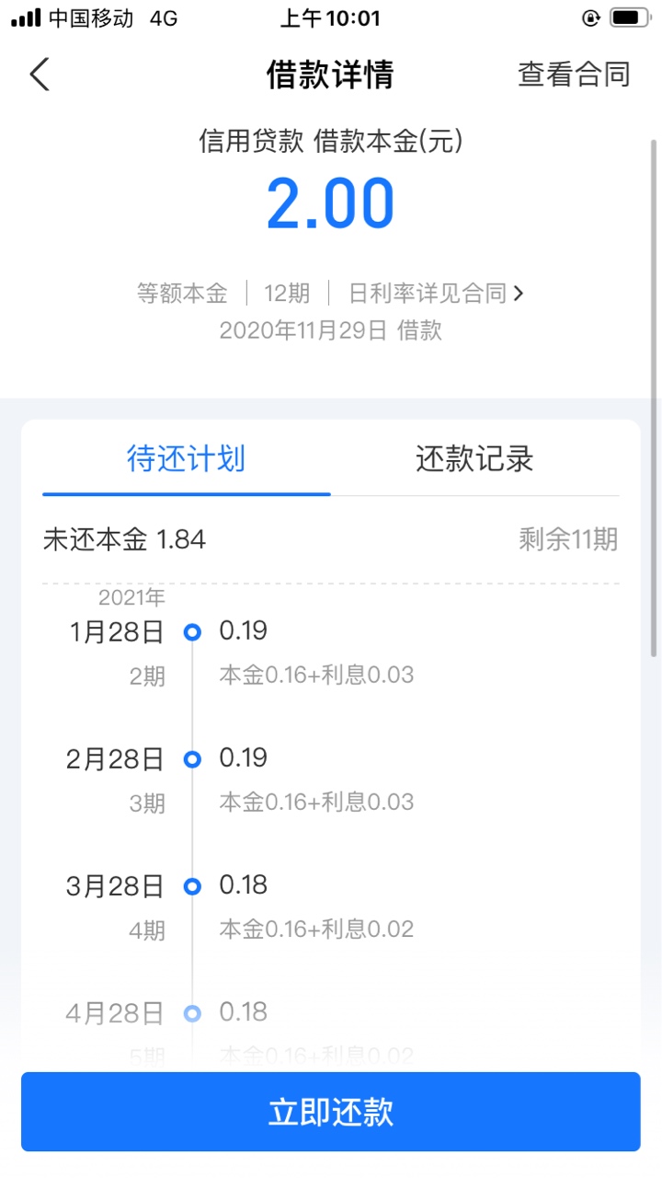Tap the back arrow icon
The width and height of the screenshot is (662, 1178).
pyautogui.click(x=40, y=75)
